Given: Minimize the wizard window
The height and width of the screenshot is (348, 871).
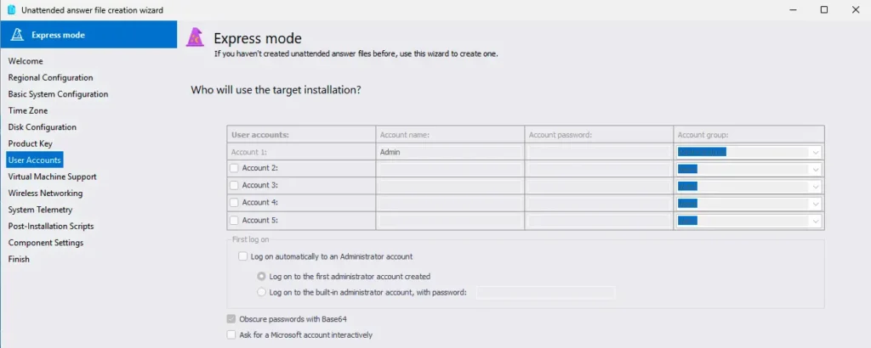Looking at the screenshot, I should coord(793,10).
